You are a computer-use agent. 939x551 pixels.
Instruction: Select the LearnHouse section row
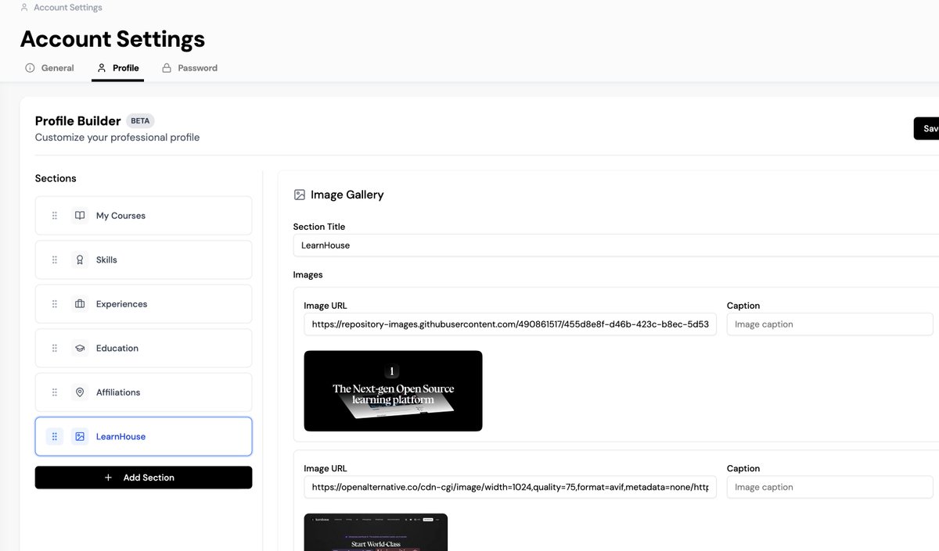tap(143, 436)
